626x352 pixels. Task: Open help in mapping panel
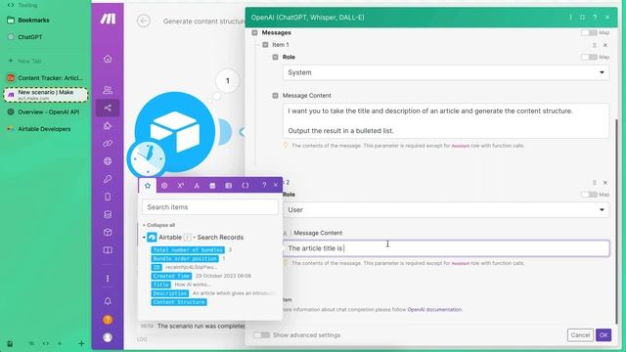(x=264, y=185)
